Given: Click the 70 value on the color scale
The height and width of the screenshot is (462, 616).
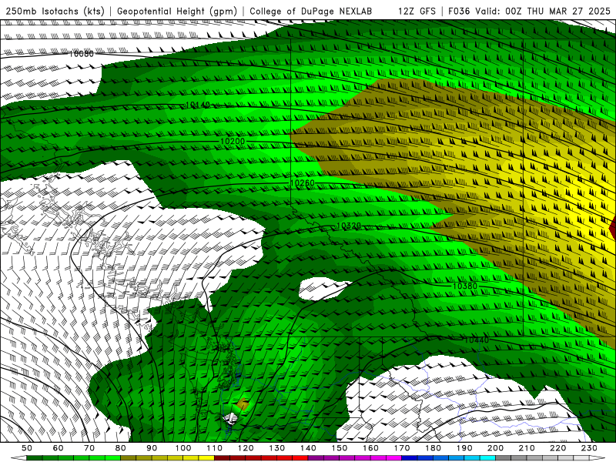Looking at the screenshot, I should coord(89,448).
